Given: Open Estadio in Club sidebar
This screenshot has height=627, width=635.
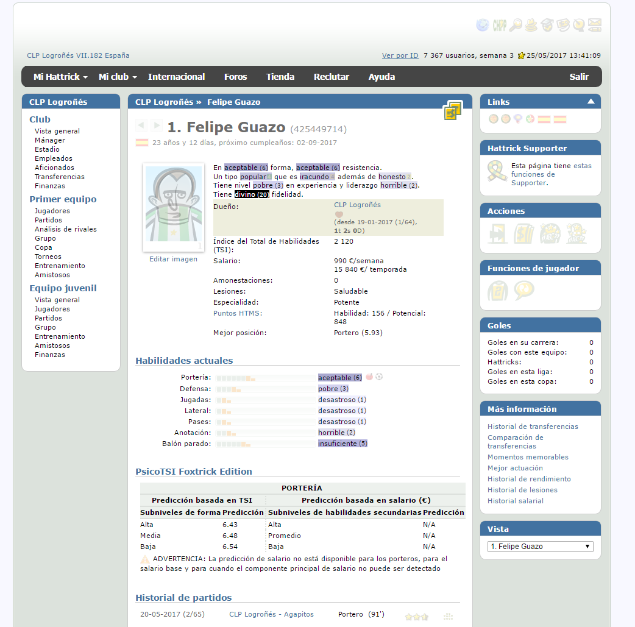Looking at the screenshot, I should pyautogui.click(x=47, y=149).
